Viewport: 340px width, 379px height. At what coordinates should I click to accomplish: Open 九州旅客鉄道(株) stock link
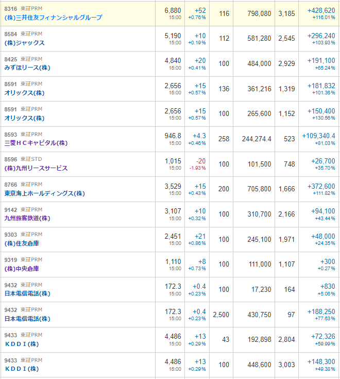pos(27,218)
